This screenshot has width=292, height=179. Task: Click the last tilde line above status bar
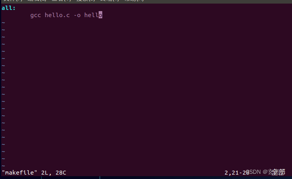(3, 165)
